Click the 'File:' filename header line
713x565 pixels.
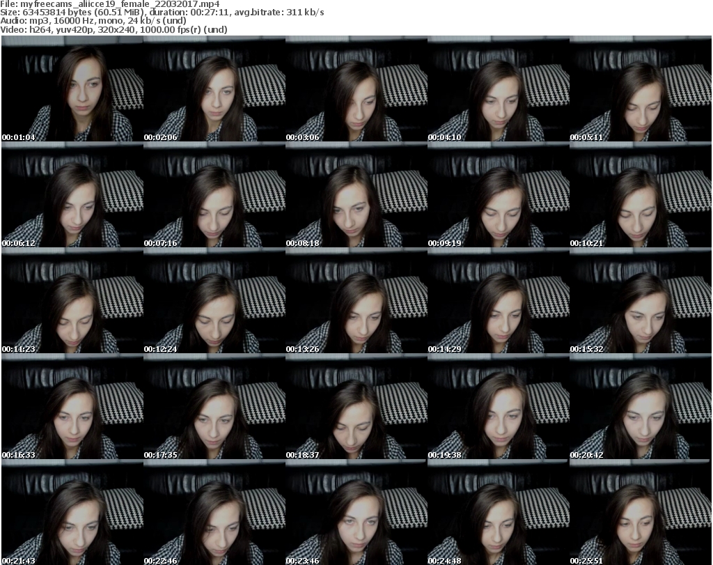tap(109, 4)
